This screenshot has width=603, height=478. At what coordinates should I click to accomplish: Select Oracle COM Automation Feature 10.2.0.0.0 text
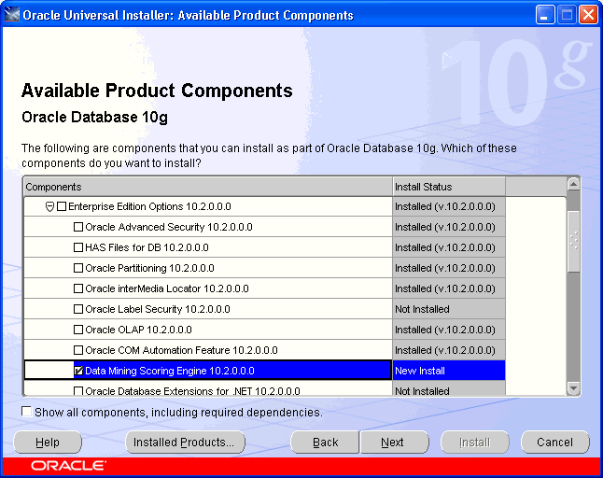[181, 350]
